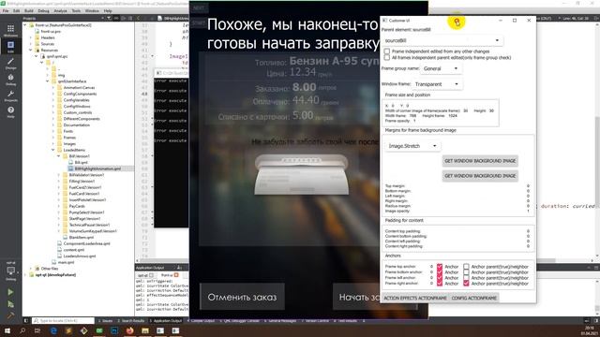
Task: Collapse the Resources node in project tree
Action: pyautogui.click(x=31, y=50)
